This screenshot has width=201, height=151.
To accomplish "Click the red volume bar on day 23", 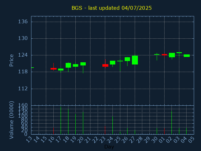I will pyautogui.click(x=105, y=130).
